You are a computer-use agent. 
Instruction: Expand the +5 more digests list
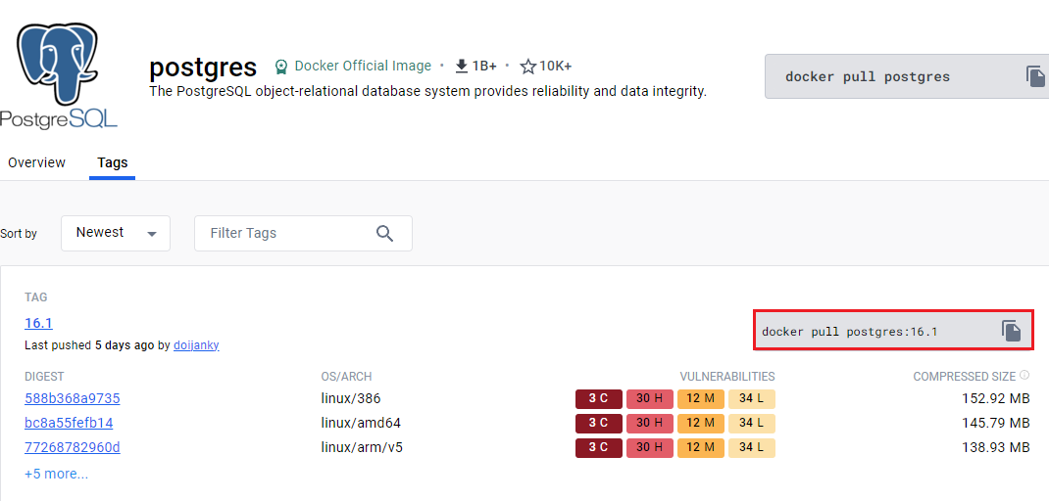56,475
